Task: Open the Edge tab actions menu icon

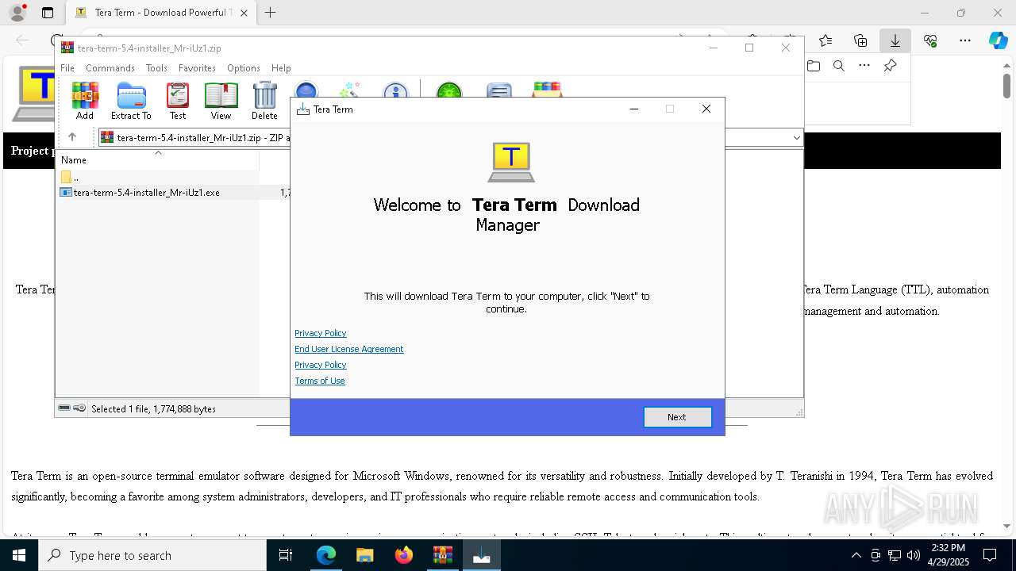Action: 48,13
